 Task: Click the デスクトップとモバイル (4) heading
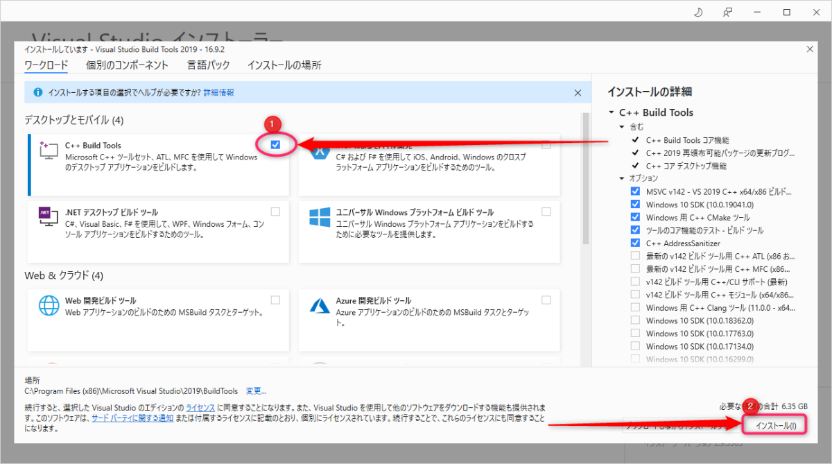74,120
